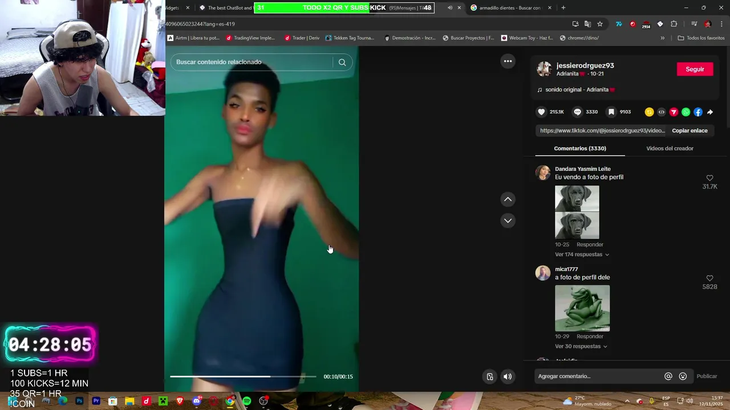This screenshot has height=410, width=730.
Task: Share the video to Facebook
Action: coord(698,112)
